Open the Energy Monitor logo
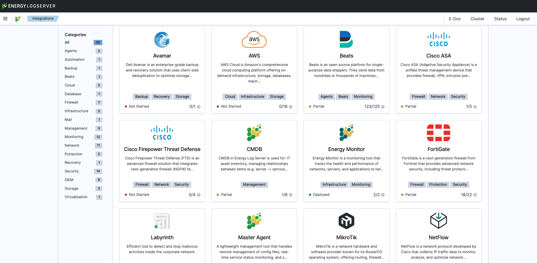The width and height of the screenshot is (537, 263). pyautogui.click(x=346, y=133)
